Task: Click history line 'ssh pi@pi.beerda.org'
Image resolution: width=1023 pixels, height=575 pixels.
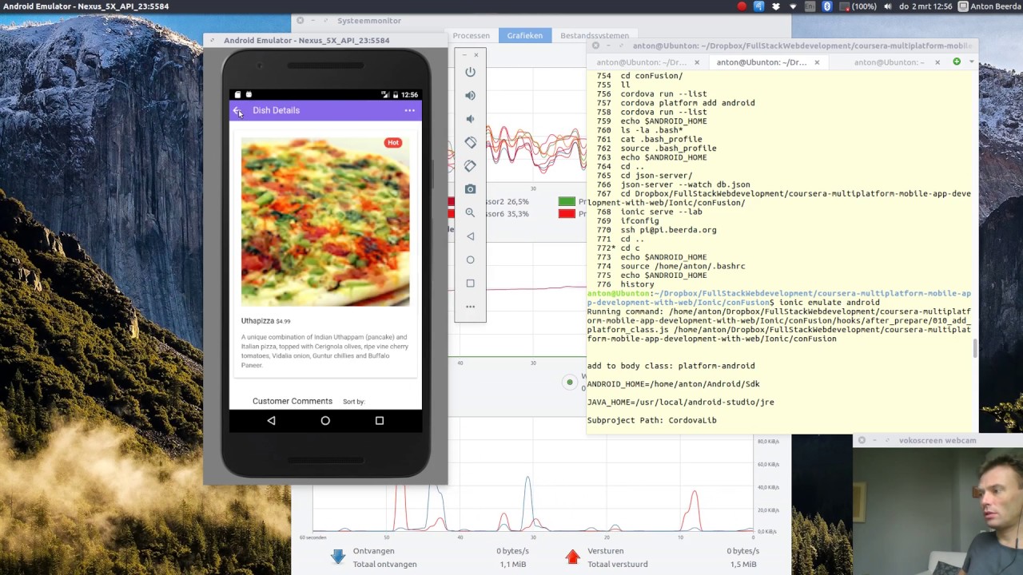Action: point(668,230)
